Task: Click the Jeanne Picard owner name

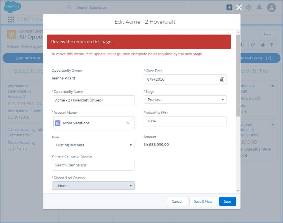Action: 63,78
